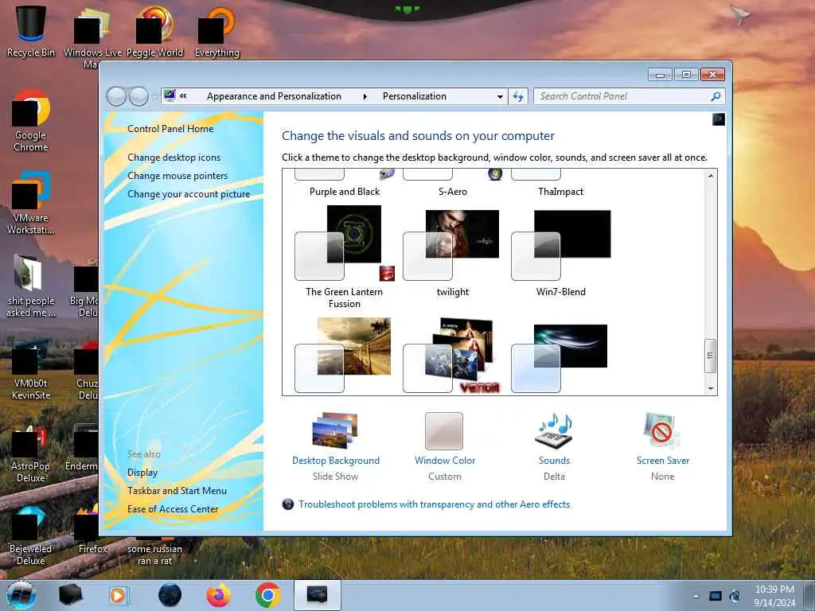Screen dimensions: 815x611
Task: Click the Windows Start orb
Action: (21, 595)
